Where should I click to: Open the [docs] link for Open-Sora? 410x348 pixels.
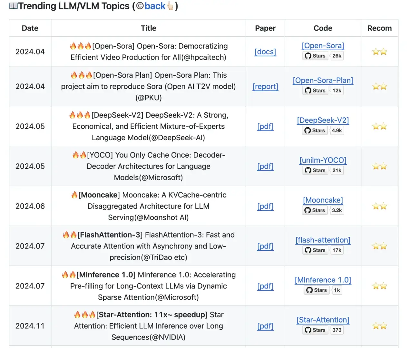[265, 52]
